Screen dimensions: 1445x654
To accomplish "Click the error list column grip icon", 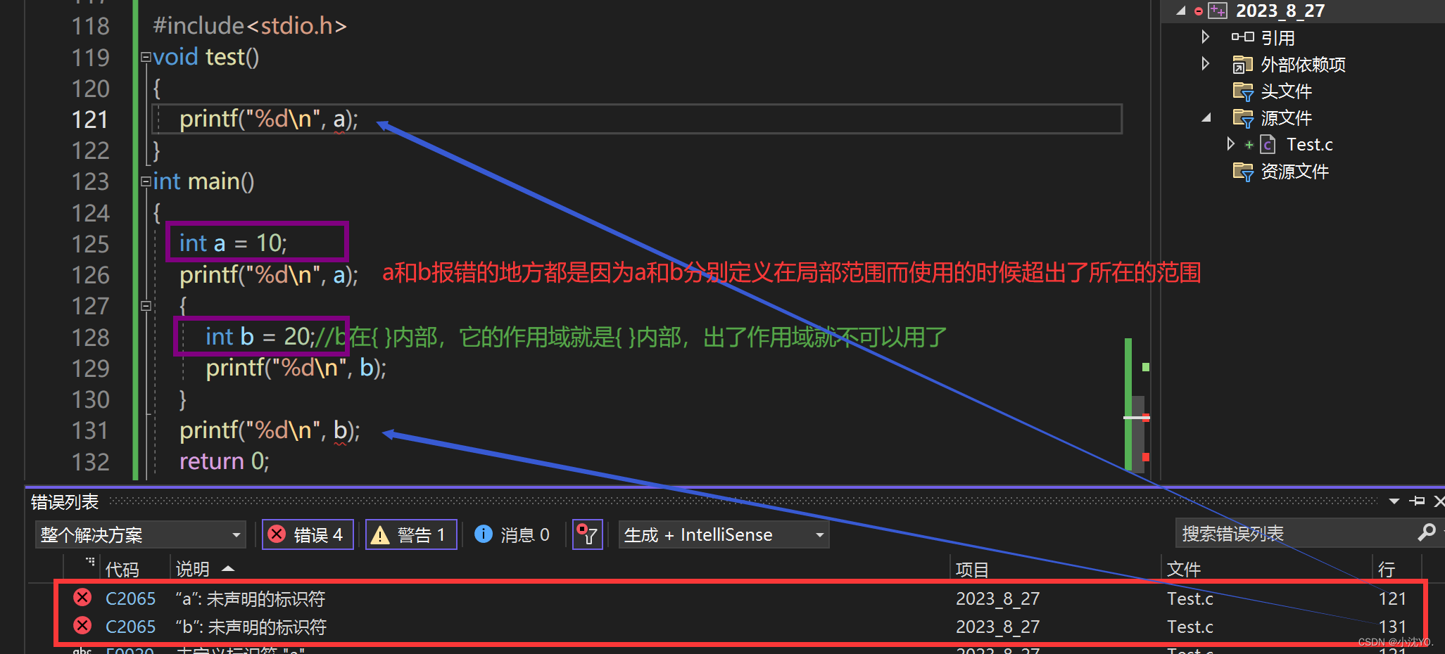I will tap(90, 562).
